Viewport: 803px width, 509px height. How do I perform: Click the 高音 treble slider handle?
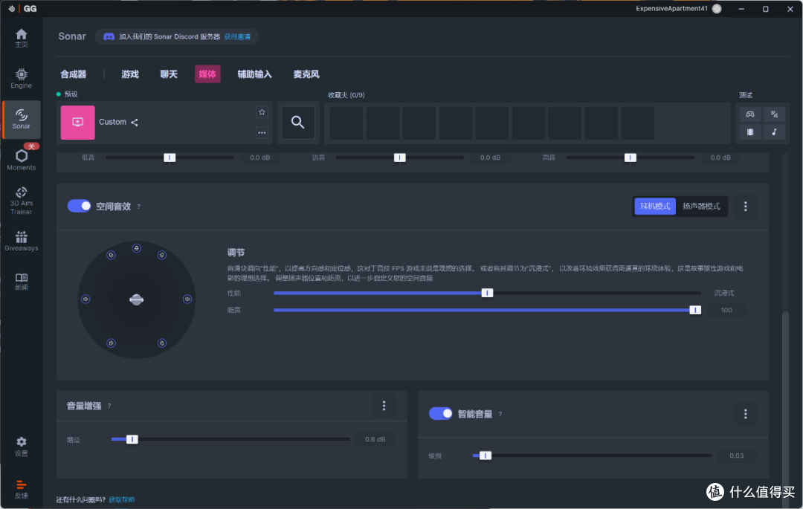631,158
